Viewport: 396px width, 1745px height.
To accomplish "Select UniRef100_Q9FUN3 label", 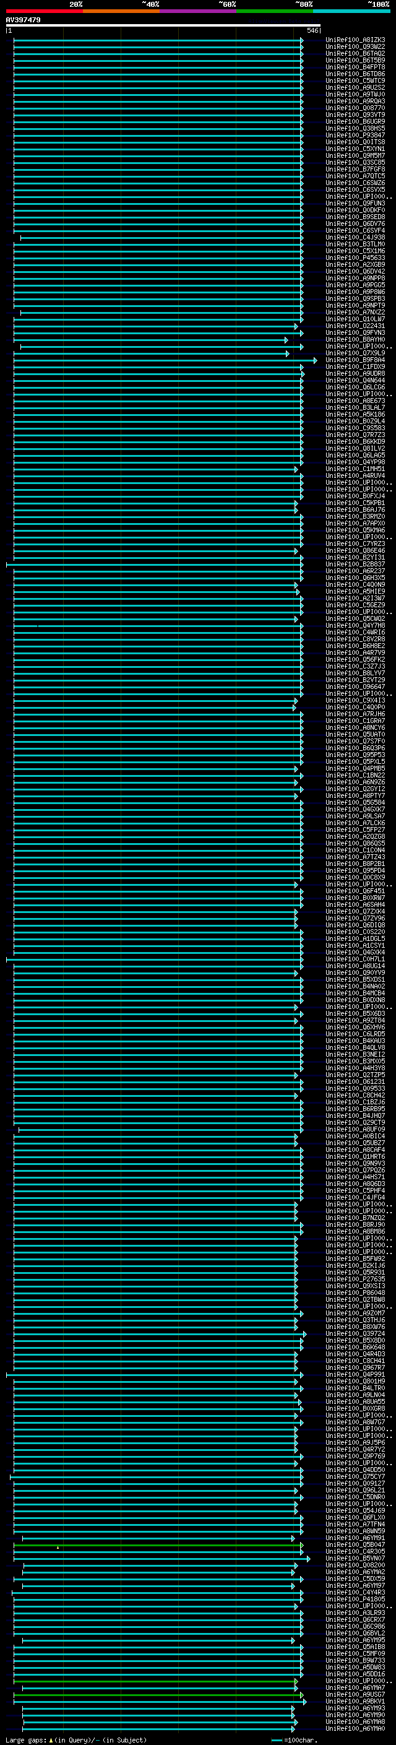I will (355, 203).
